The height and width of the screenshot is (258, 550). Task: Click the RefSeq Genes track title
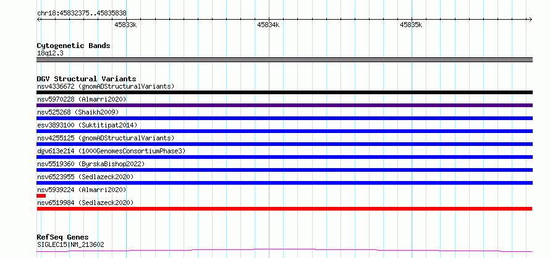[x=63, y=238]
